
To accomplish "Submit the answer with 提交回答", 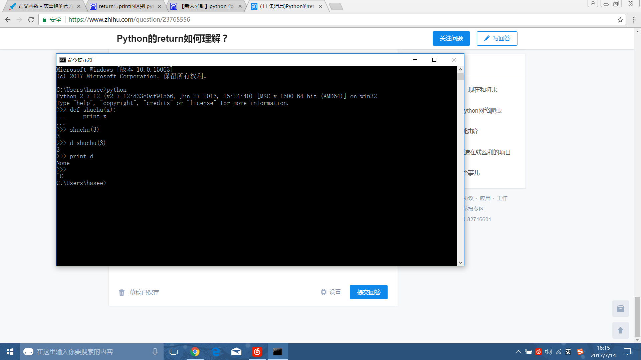I will click(368, 292).
